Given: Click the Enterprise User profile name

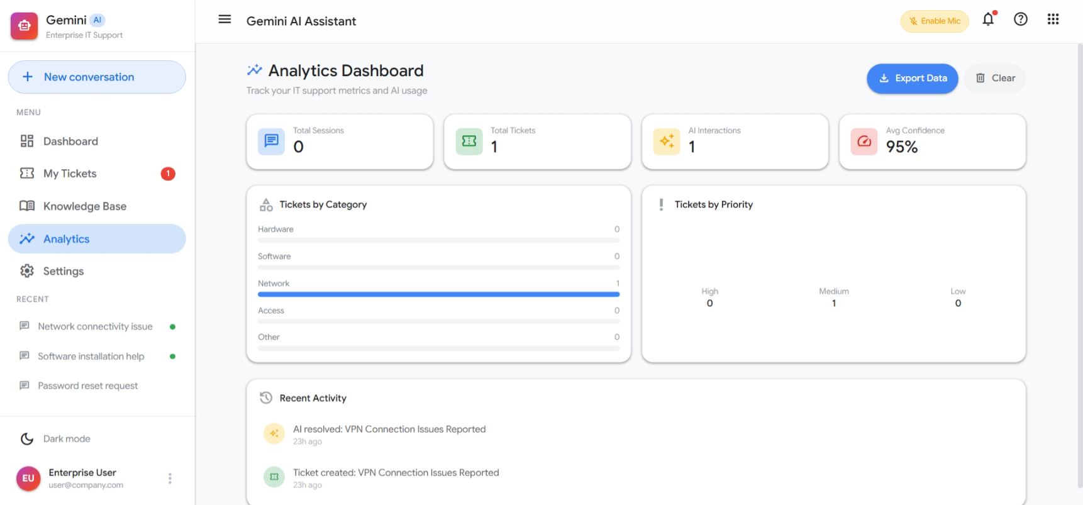Looking at the screenshot, I should tap(82, 472).
